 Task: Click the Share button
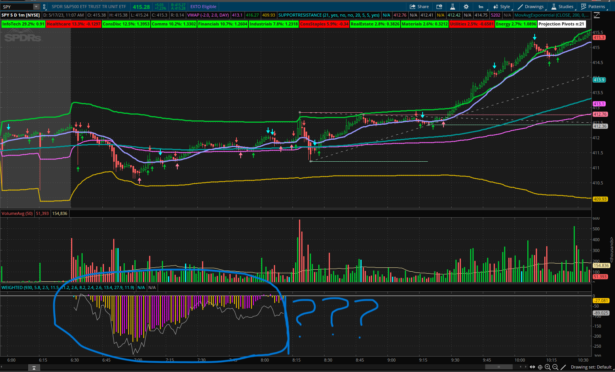pos(419,7)
